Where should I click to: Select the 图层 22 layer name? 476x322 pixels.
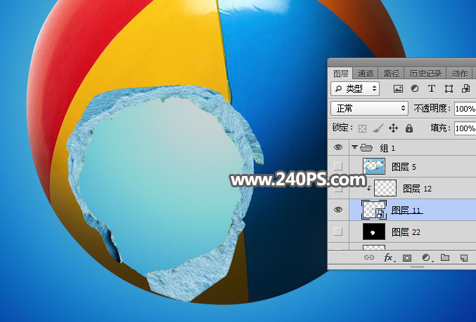(x=406, y=232)
